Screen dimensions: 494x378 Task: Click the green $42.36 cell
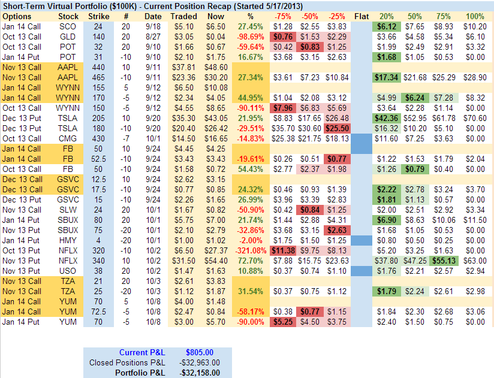(387, 118)
